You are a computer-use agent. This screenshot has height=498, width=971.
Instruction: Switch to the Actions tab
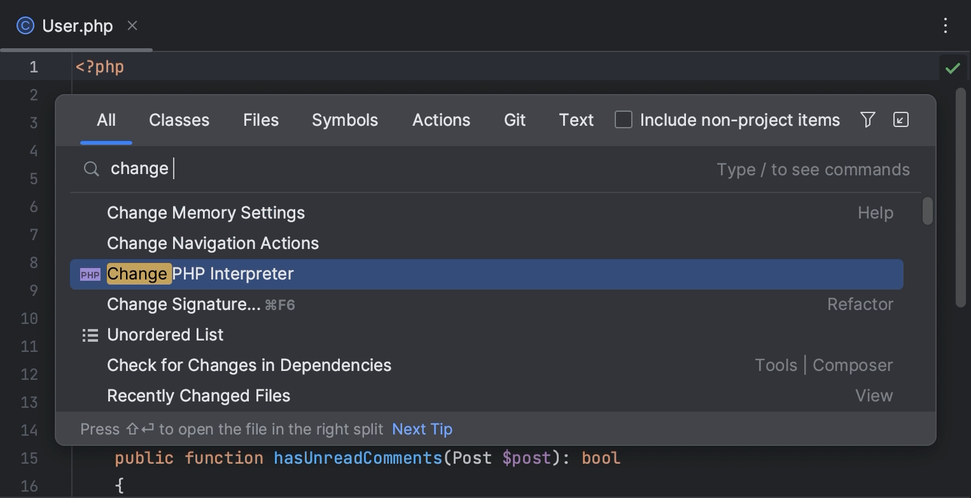point(441,120)
